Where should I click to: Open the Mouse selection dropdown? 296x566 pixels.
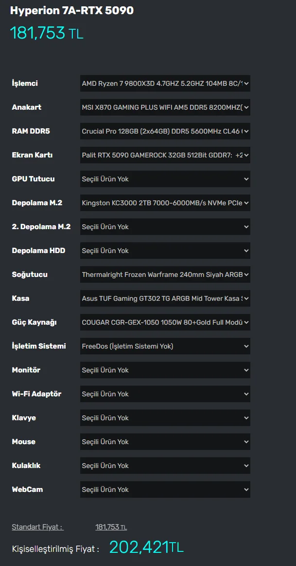click(x=165, y=442)
